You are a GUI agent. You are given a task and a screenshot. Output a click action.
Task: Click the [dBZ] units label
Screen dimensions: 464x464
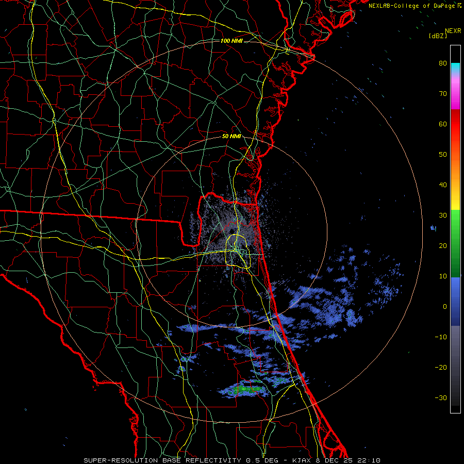[438, 36]
